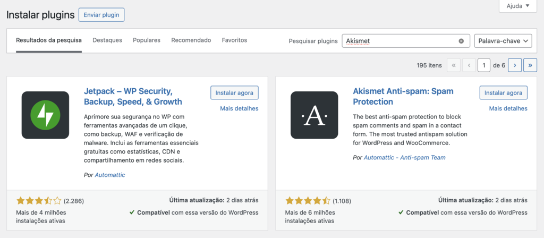The height and width of the screenshot is (238, 544).
Task: Click the Akismet description paragraph
Action: tap(410, 130)
